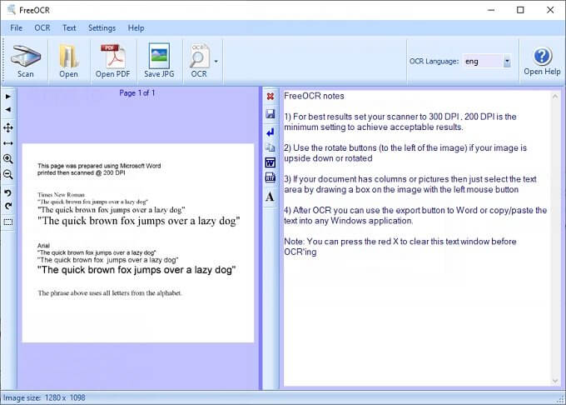Screen dimensions: 566x405
Task: Rotate image counterclockwise
Action: (8, 193)
